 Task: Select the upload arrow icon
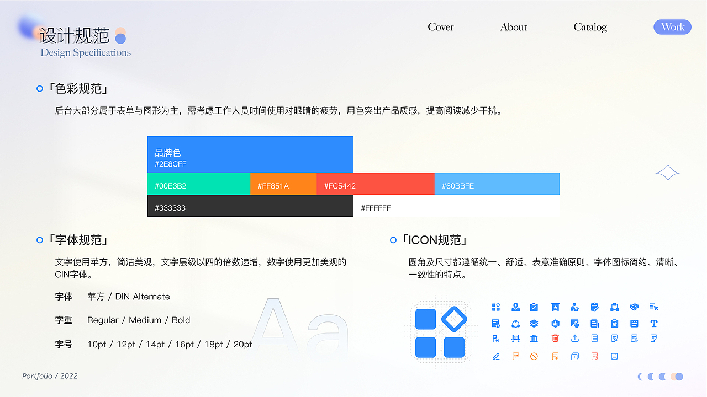pyautogui.click(x=574, y=338)
